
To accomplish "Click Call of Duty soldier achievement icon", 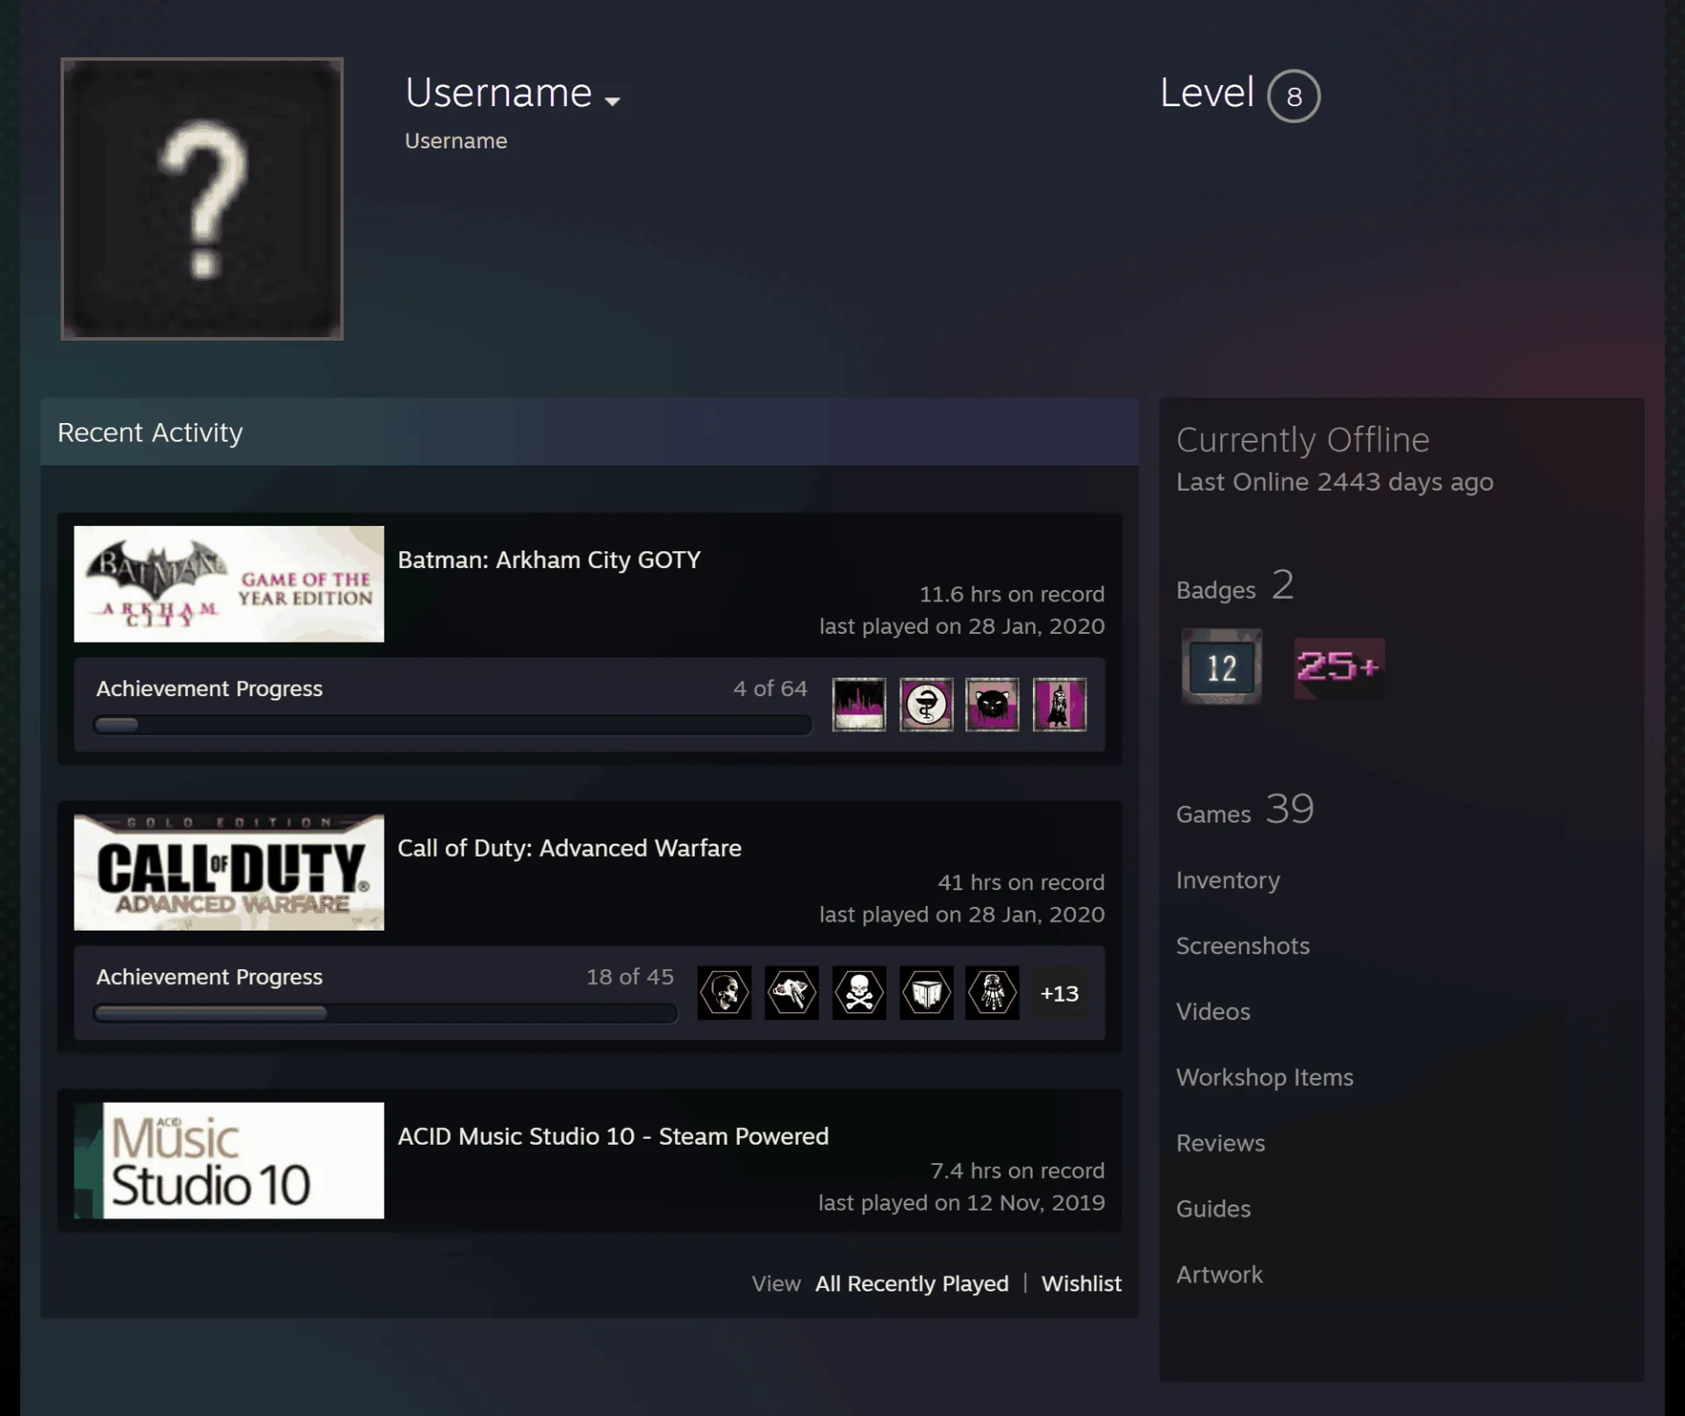I will [993, 993].
